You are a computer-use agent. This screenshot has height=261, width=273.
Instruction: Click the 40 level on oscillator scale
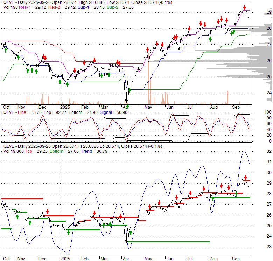pyautogui.click(x=269, y=130)
